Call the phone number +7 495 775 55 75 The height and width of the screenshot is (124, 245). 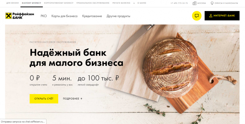pos(179,3)
